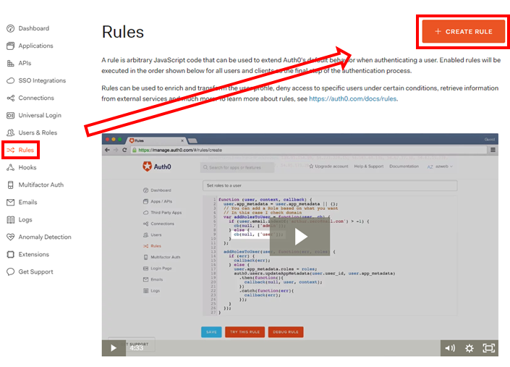This screenshot has height=367, width=510.
Task: Open the Dashboard menu item
Action: pyautogui.click(x=34, y=28)
